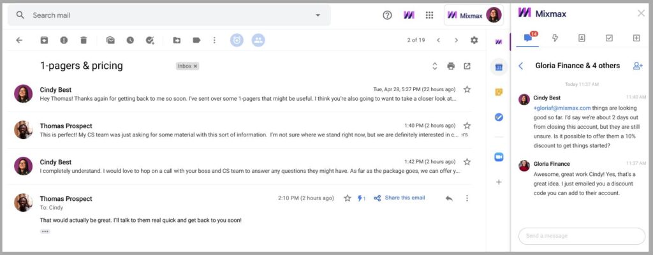Viewport: 653px width, 255px height.
Task: Reply to Thomas Prospect's last email
Action: click(x=449, y=198)
